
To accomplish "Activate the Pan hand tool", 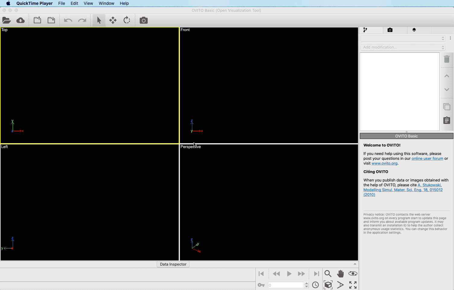I will (x=340, y=274).
